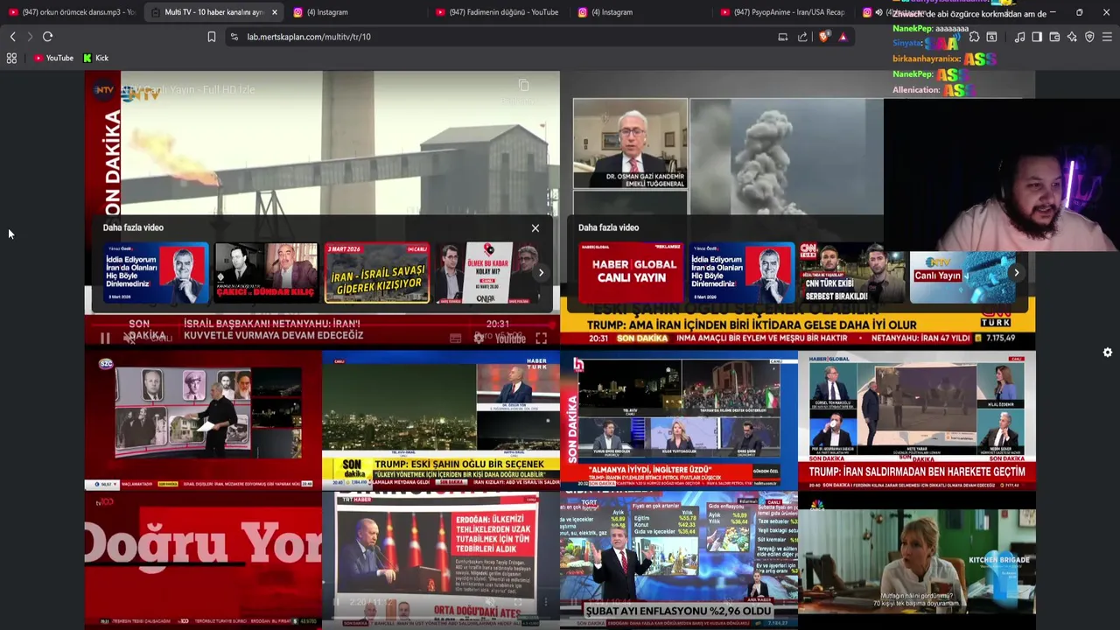Open 'CNN Türk ekibi serbest bırakıldı' thumbnail
The image size is (1120, 630).
tap(852, 273)
